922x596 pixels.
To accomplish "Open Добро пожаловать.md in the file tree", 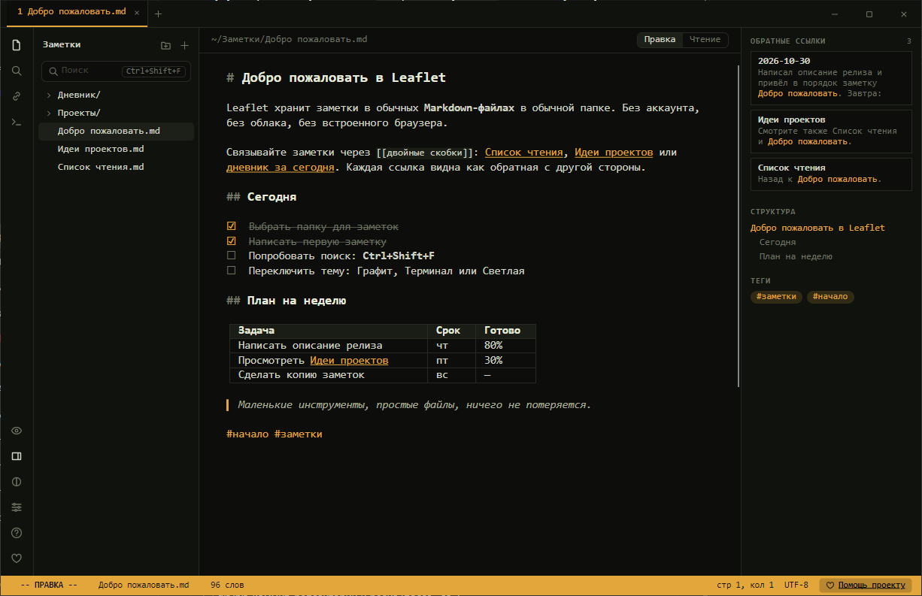I will [x=116, y=132].
